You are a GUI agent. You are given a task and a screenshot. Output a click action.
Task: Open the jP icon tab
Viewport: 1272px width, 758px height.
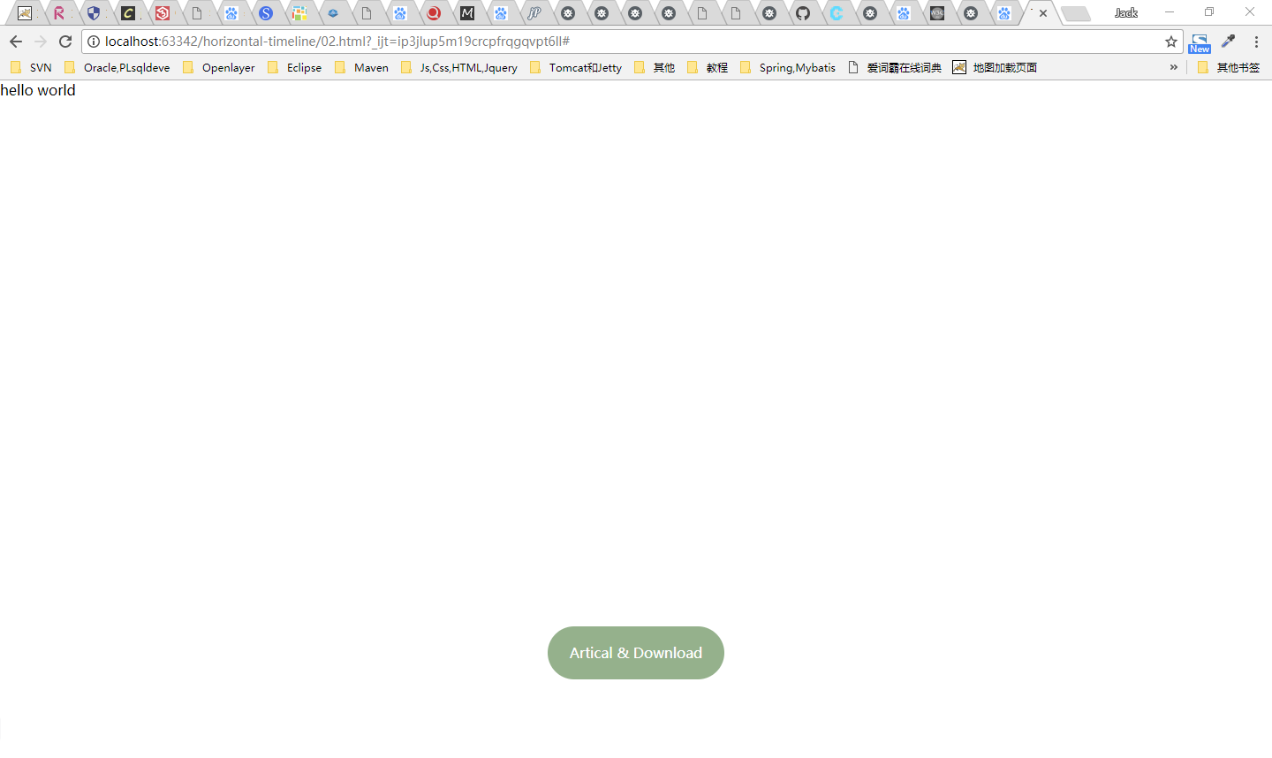534,13
